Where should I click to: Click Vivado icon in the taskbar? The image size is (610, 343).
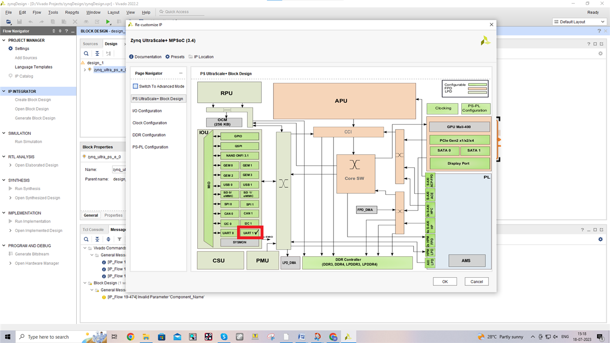pos(348,337)
